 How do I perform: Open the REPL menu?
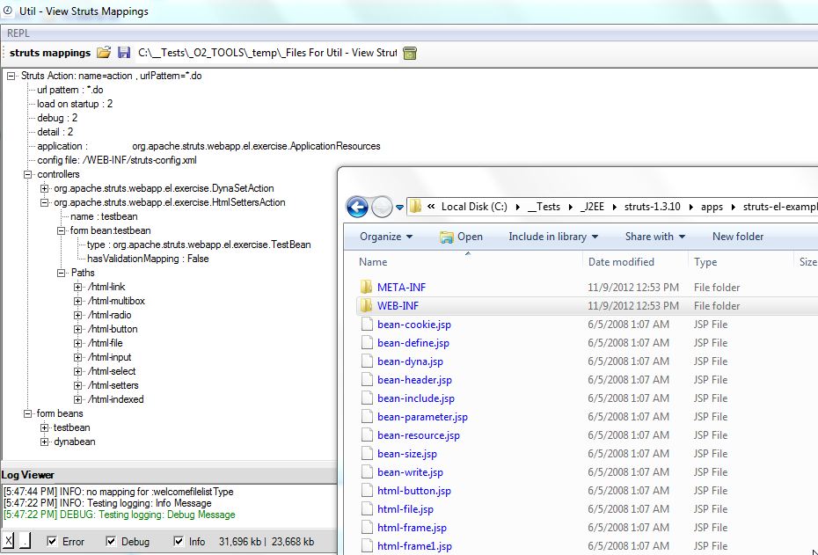click(18, 33)
